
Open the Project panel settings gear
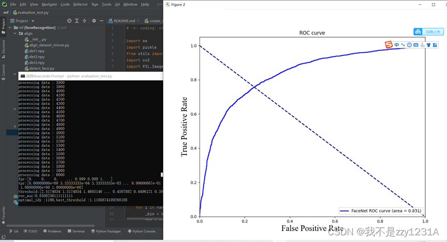point(94,21)
